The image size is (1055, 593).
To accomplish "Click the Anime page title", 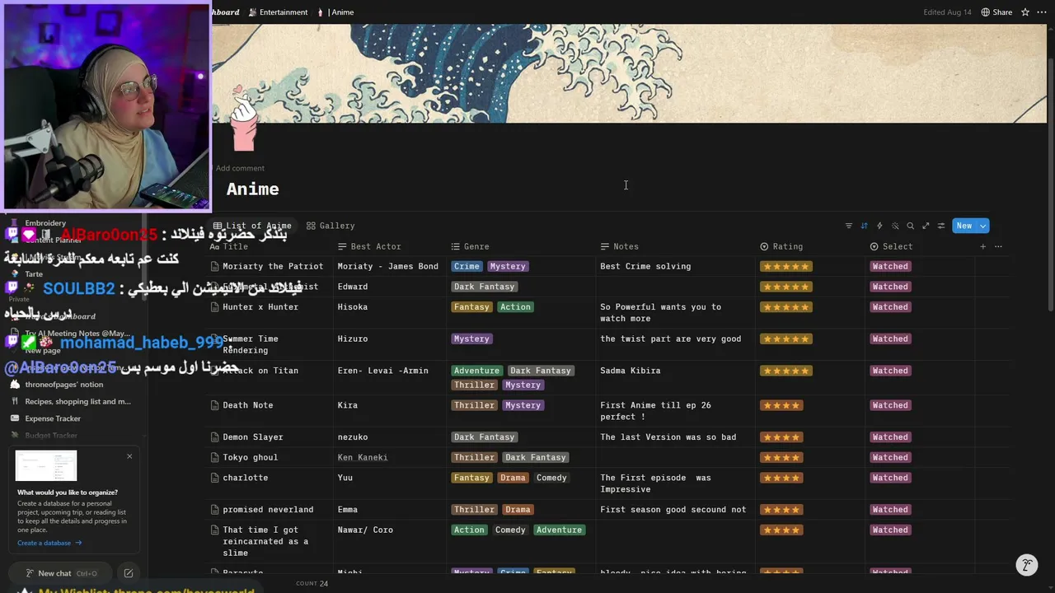I will [x=253, y=189].
